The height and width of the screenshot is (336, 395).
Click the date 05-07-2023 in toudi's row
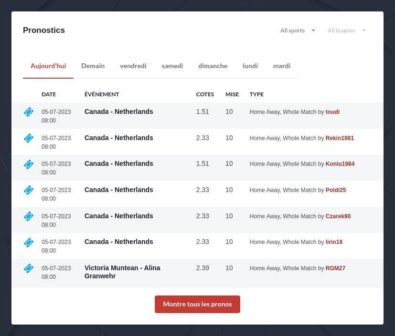[x=56, y=112]
